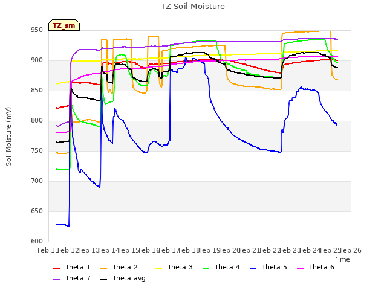Screen dimensions: 387x290
Task: Click the red Theta_1 legend color marker
Action: (x=56, y=268)
